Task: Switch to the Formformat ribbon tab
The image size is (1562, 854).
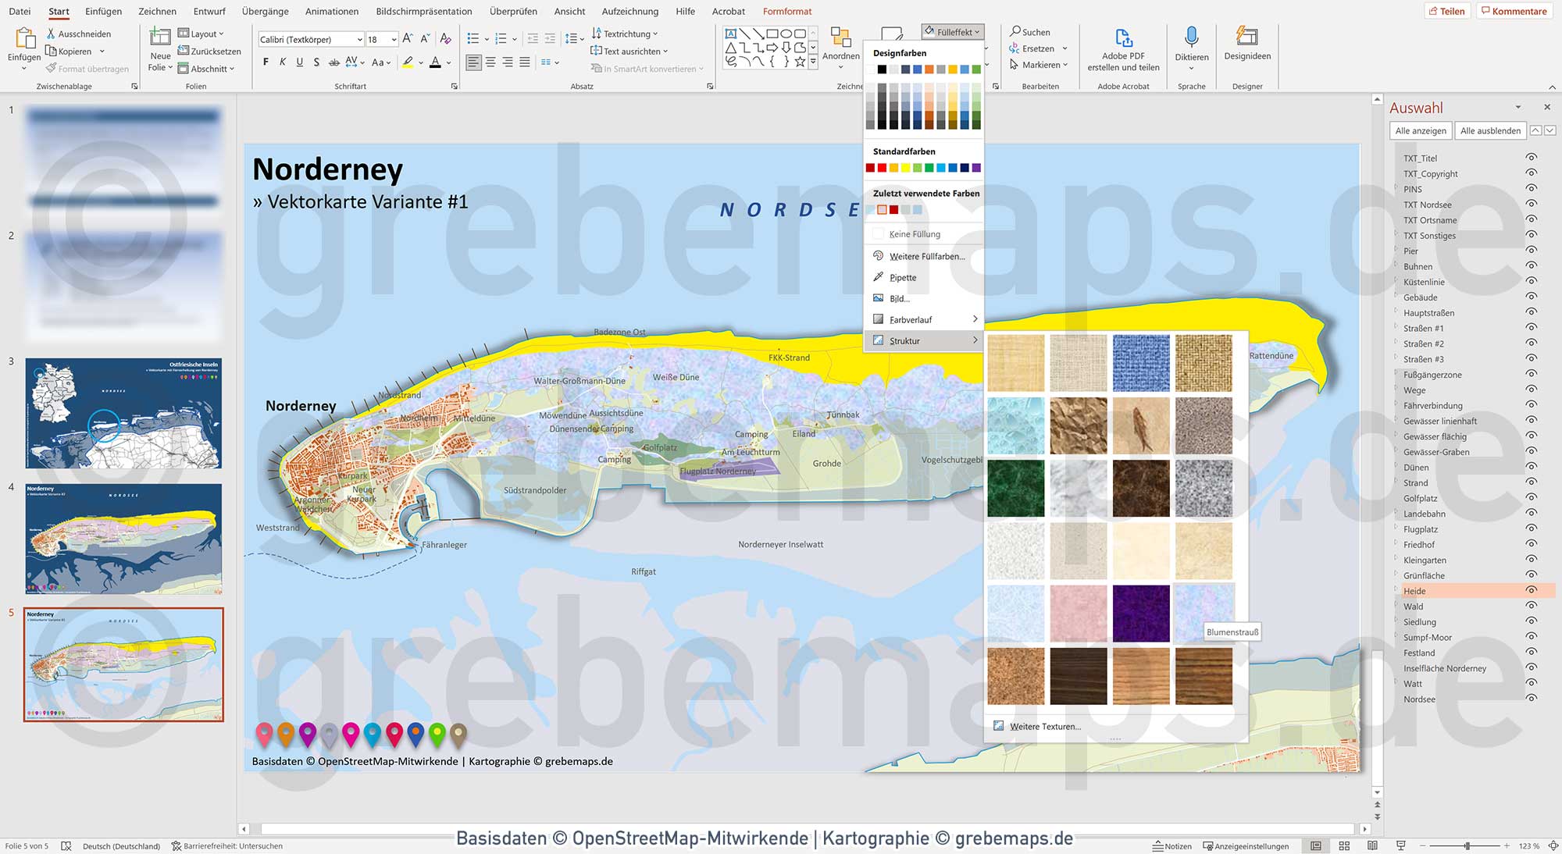Action: (x=786, y=11)
